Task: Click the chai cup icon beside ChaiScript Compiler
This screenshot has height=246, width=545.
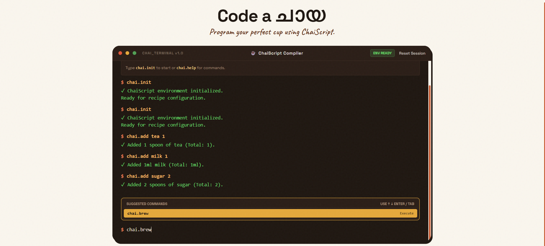Action: tap(253, 53)
